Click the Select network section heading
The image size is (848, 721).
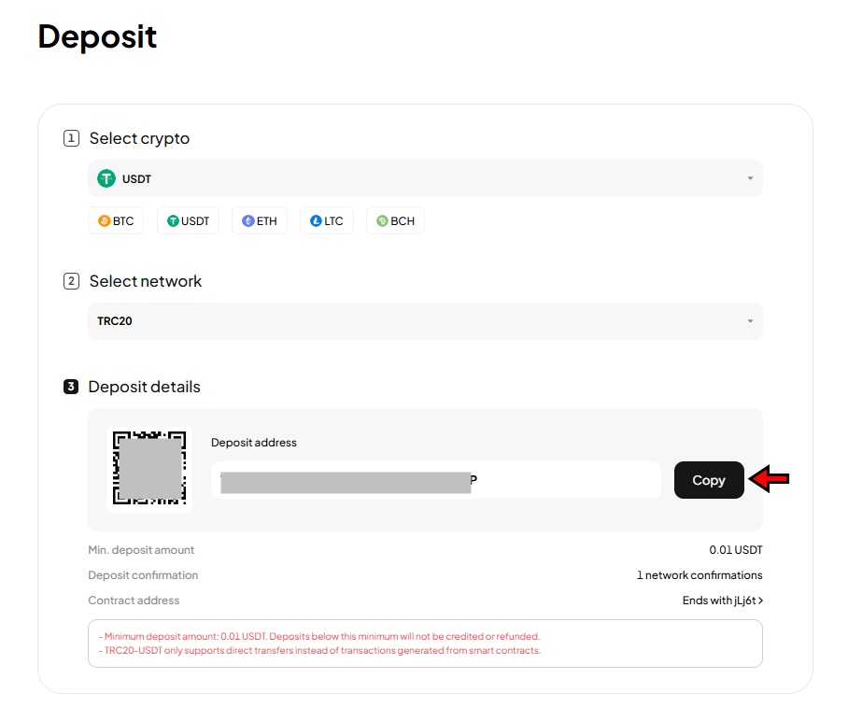145,280
